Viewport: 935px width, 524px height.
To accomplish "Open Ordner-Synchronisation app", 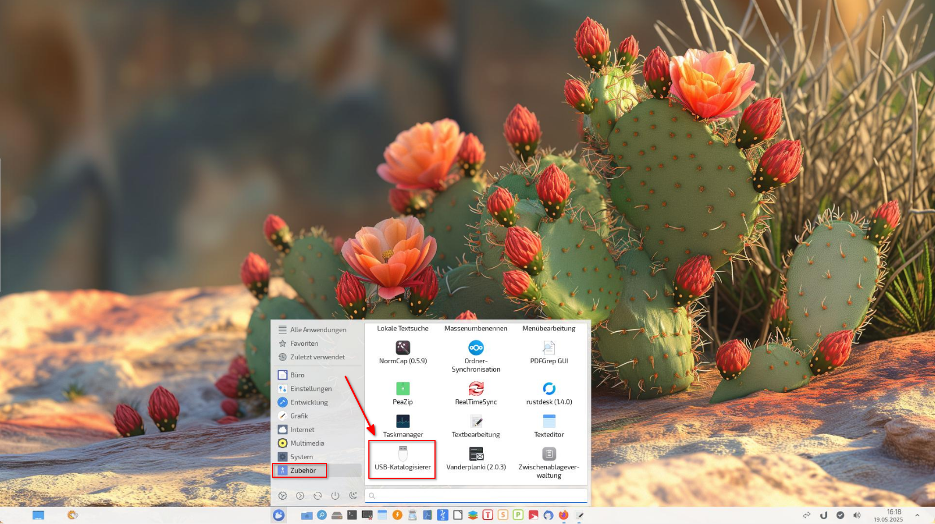I will pyautogui.click(x=476, y=356).
